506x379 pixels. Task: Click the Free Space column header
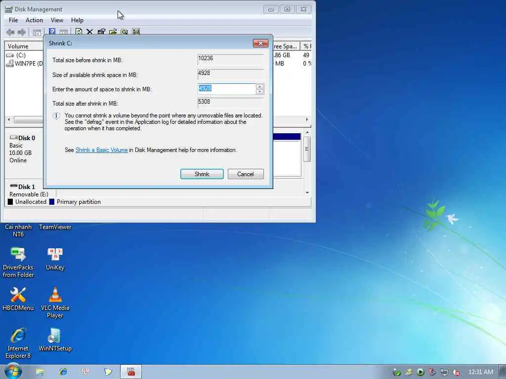pos(286,46)
